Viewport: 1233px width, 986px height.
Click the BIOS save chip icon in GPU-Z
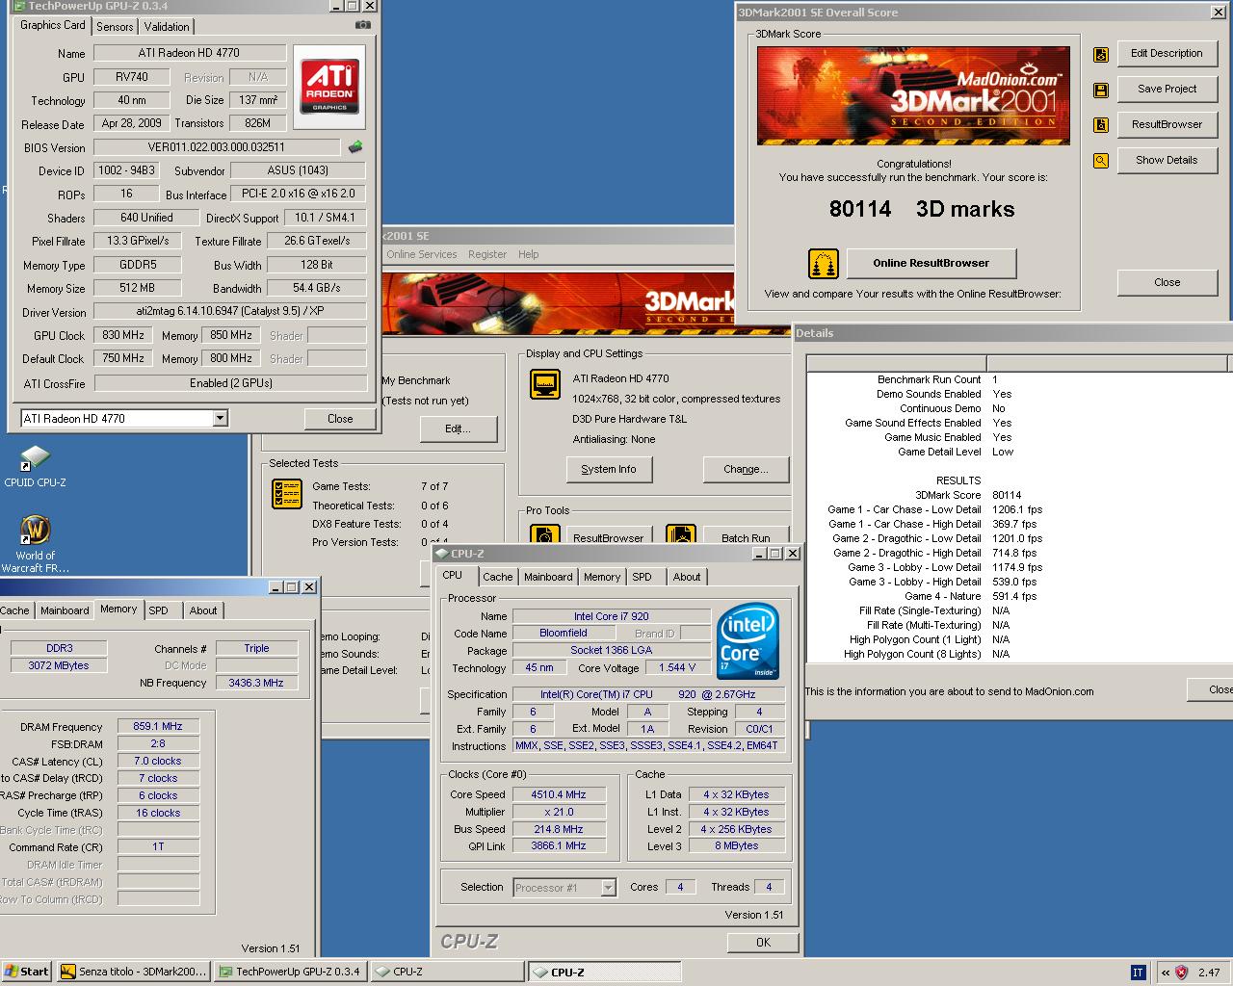355,147
